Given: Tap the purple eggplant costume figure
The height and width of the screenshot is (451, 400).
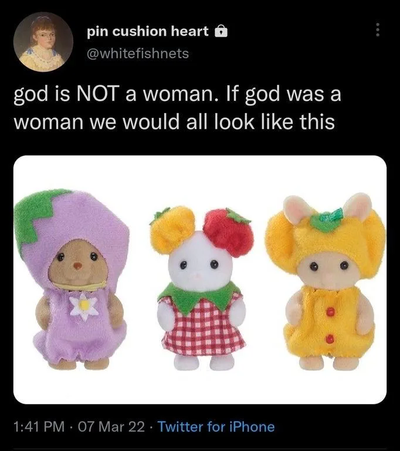Looking at the screenshot, I should click(72, 279).
